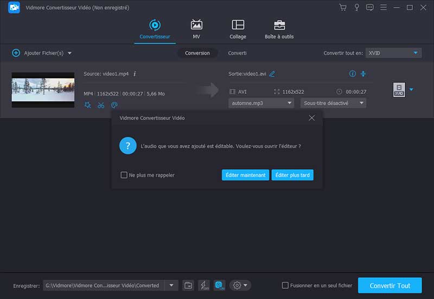The image size is (434, 299).
Task: Click the blue question mark dialog icon
Action: (x=128, y=145)
